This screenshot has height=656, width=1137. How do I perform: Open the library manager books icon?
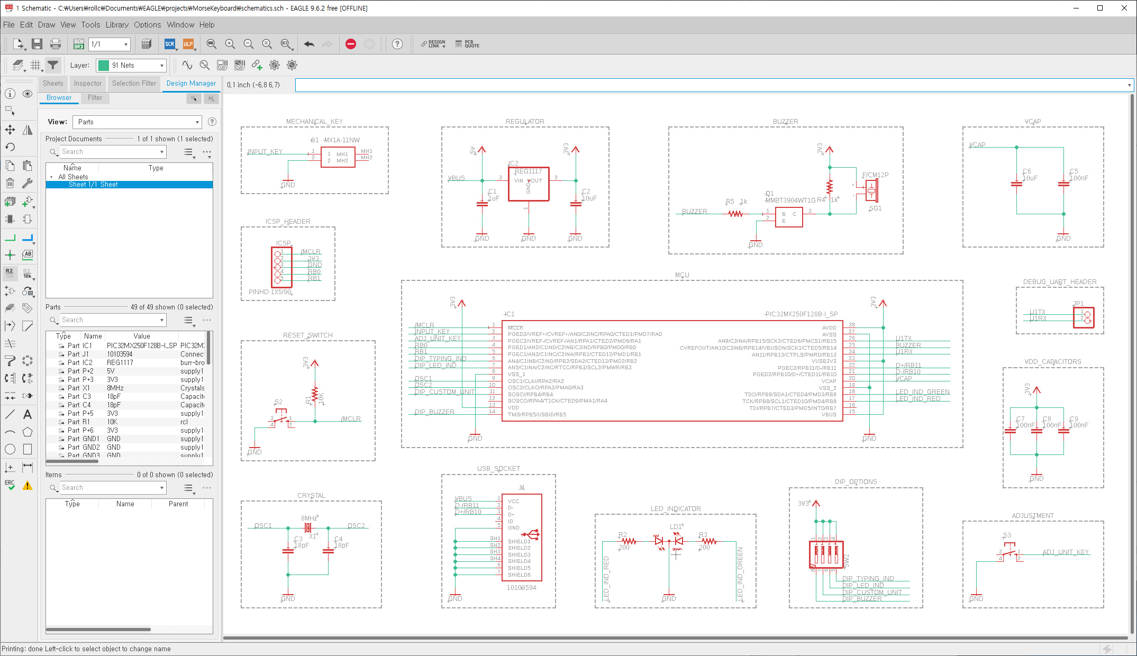(147, 44)
